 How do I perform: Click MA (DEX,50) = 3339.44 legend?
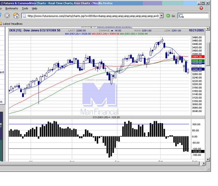coord(134,34)
